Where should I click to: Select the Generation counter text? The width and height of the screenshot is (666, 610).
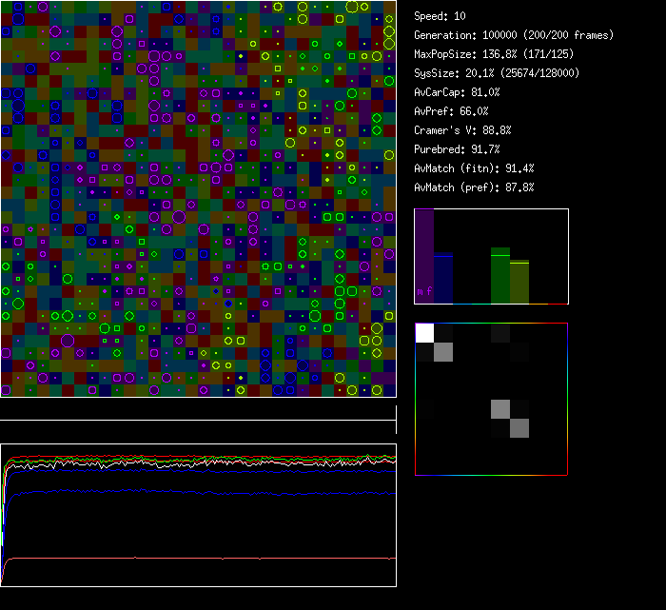click(514, 35)
